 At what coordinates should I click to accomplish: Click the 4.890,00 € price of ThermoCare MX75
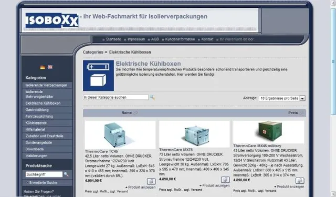click(167, 179)
